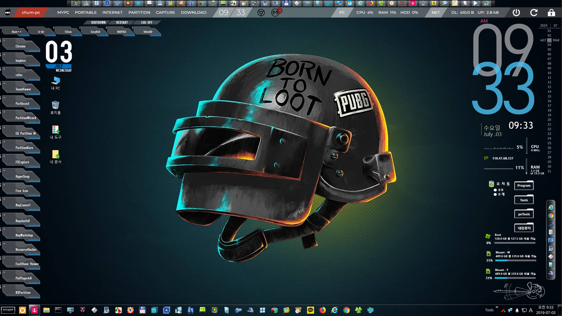Launch ResourceHacker
This screenshot has width=562, height=316.
point(21,249)
